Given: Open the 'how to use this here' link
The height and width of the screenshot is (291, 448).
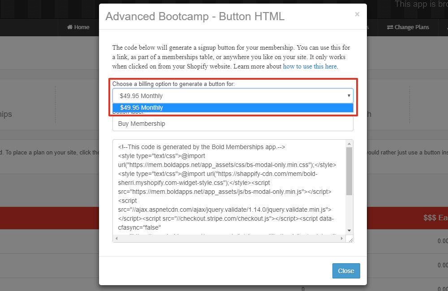Looking at the screenshot, I should click(x=310, y=66).
